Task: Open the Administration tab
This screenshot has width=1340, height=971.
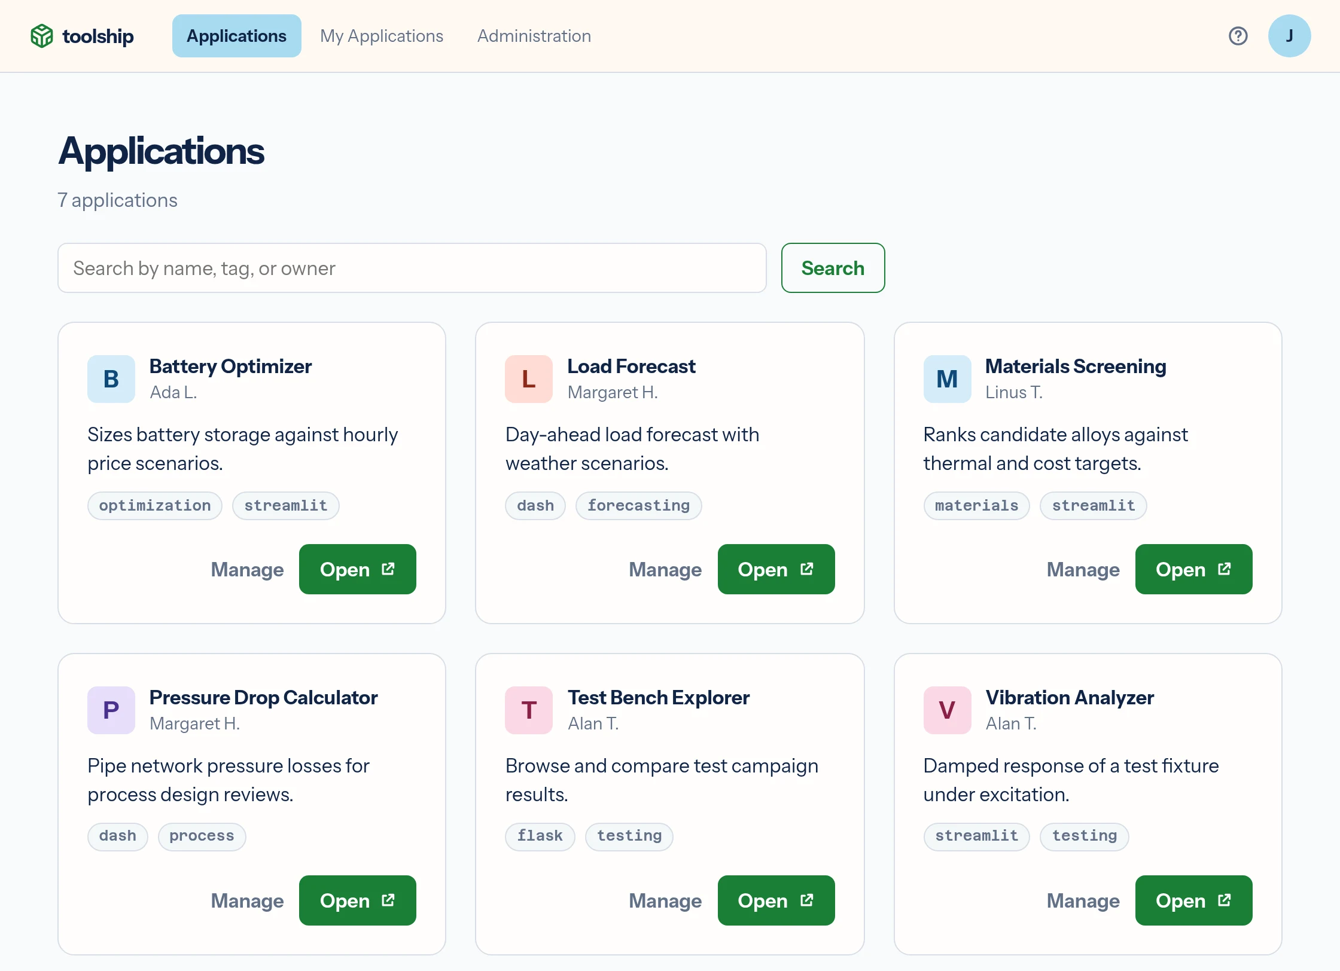Action: pyautogui.click(x=534, y=36)
